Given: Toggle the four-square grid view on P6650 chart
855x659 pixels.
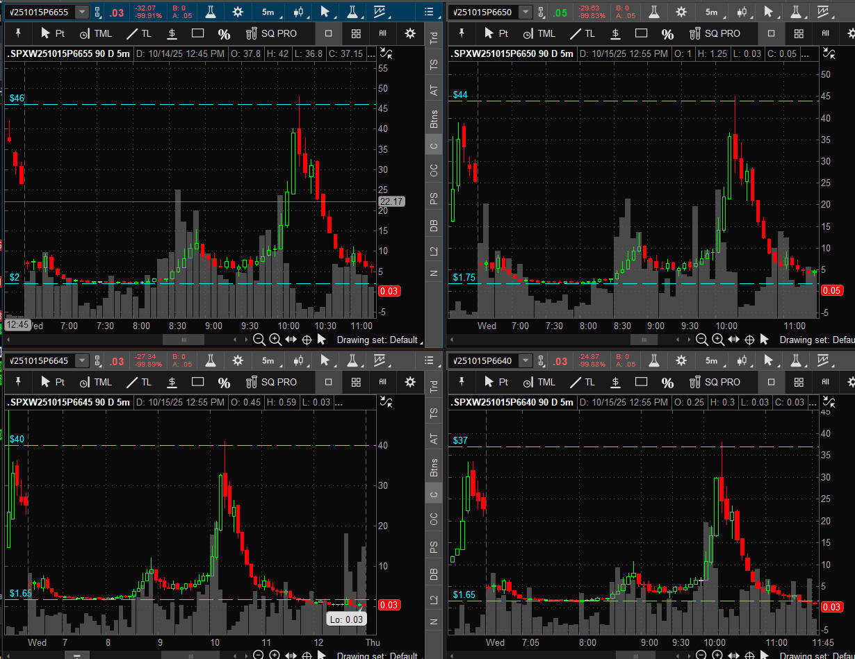Looking at the screenshot, I should pos(799,33).
